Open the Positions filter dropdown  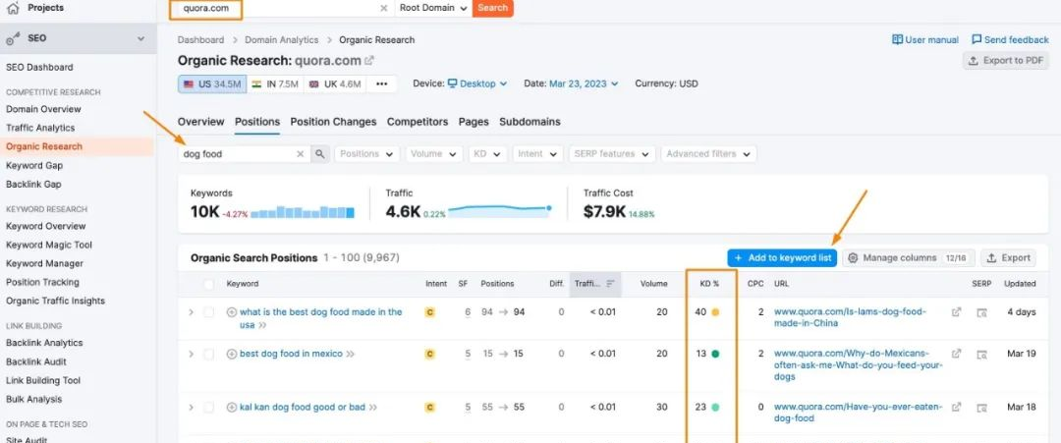point(366,154)
